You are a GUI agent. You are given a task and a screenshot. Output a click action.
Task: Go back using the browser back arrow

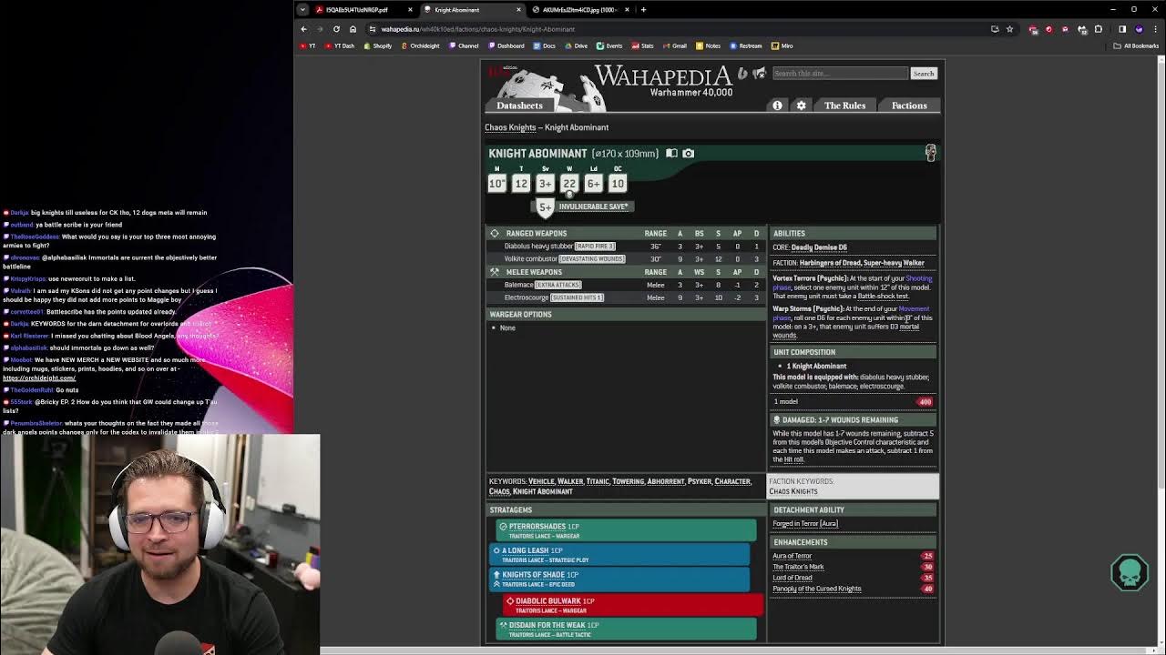[x=304, y=29]
